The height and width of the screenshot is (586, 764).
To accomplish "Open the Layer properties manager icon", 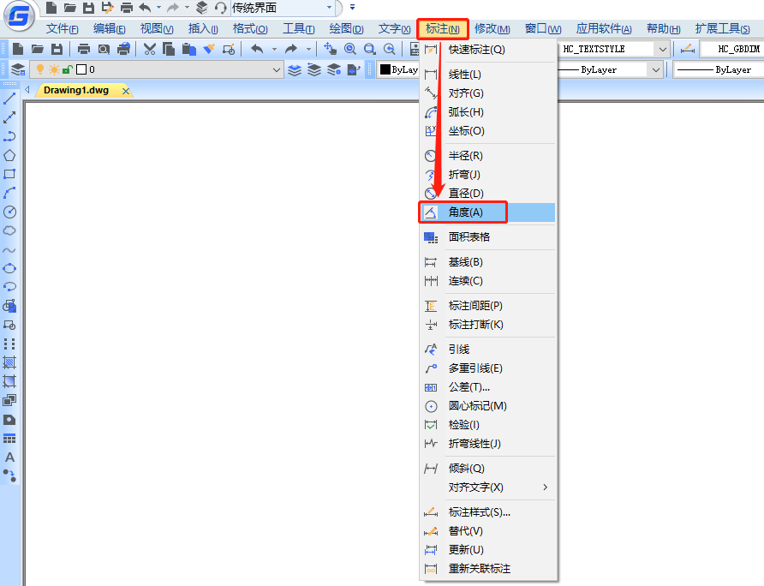I will click(x=18, y=69).
